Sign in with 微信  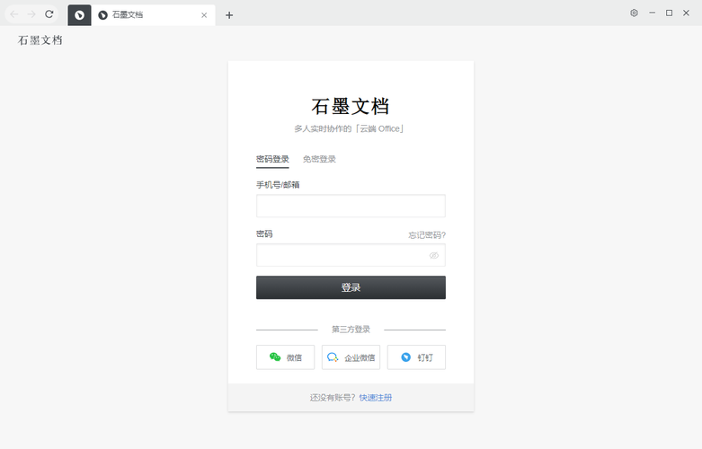pyautogui.click(x=285, y=357)
